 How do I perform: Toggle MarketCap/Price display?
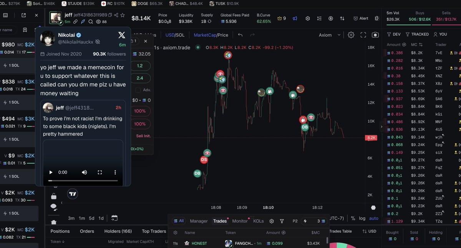pyautogui.click(x=211, y=35)
